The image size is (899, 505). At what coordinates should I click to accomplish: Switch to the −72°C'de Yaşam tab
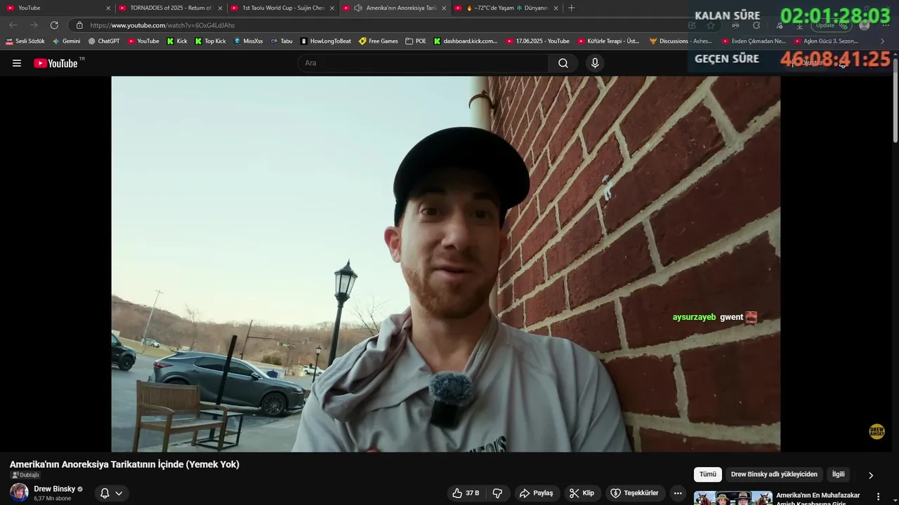tap(506, 8)
